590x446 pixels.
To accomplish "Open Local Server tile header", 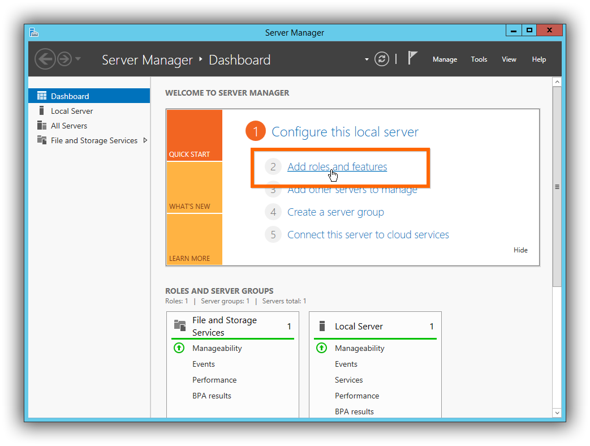I will [x=375, y=327].
